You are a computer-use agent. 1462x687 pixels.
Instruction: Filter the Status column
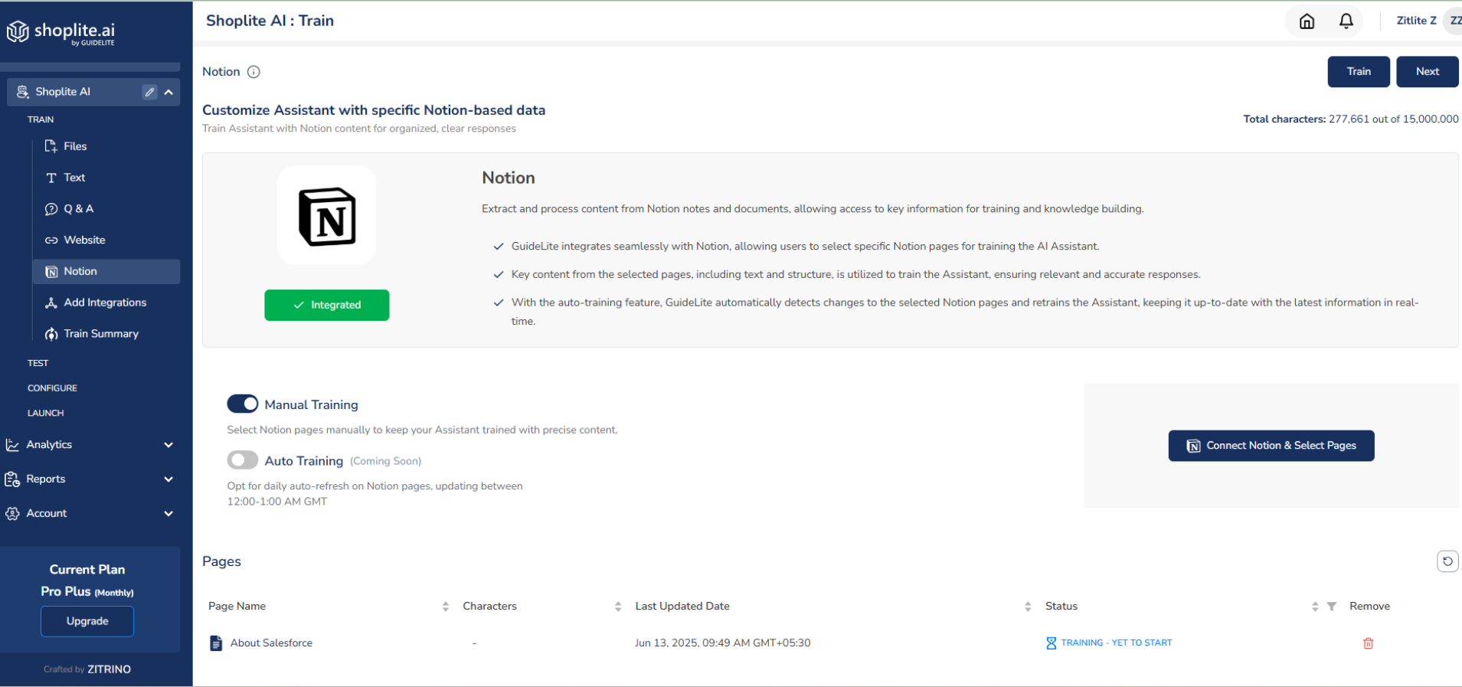(1332, 607)
